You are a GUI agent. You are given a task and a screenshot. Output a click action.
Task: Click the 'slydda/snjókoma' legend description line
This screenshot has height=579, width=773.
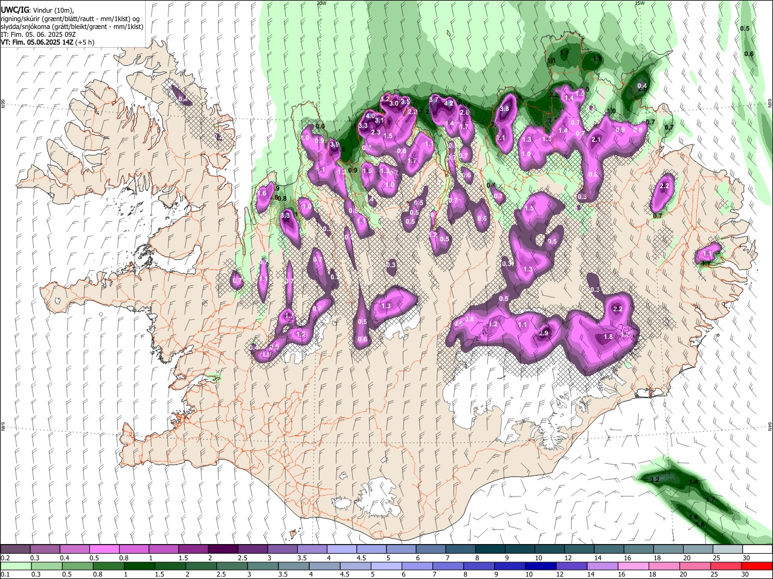72,27
